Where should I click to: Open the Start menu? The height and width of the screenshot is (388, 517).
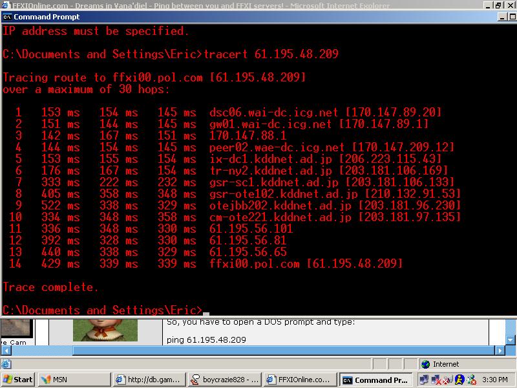18,380
